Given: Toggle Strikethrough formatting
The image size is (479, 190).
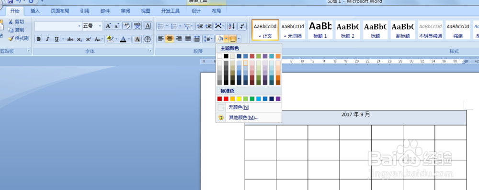Looking at the screenshot, I should 70,39.
